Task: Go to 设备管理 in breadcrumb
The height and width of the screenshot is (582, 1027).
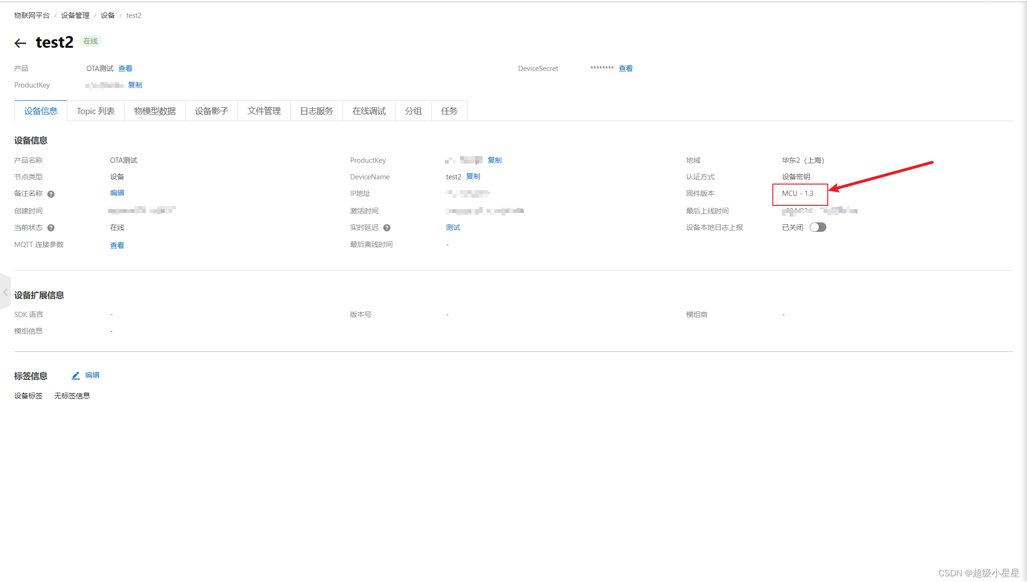Action: tap(75, 16)
